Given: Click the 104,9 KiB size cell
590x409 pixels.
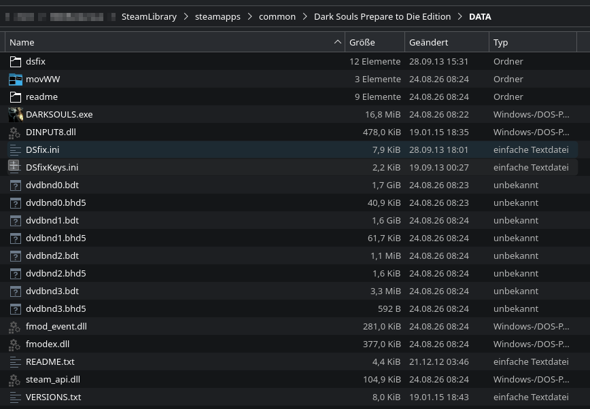Looking at the screenshot, I should click(x=381, y=380).
